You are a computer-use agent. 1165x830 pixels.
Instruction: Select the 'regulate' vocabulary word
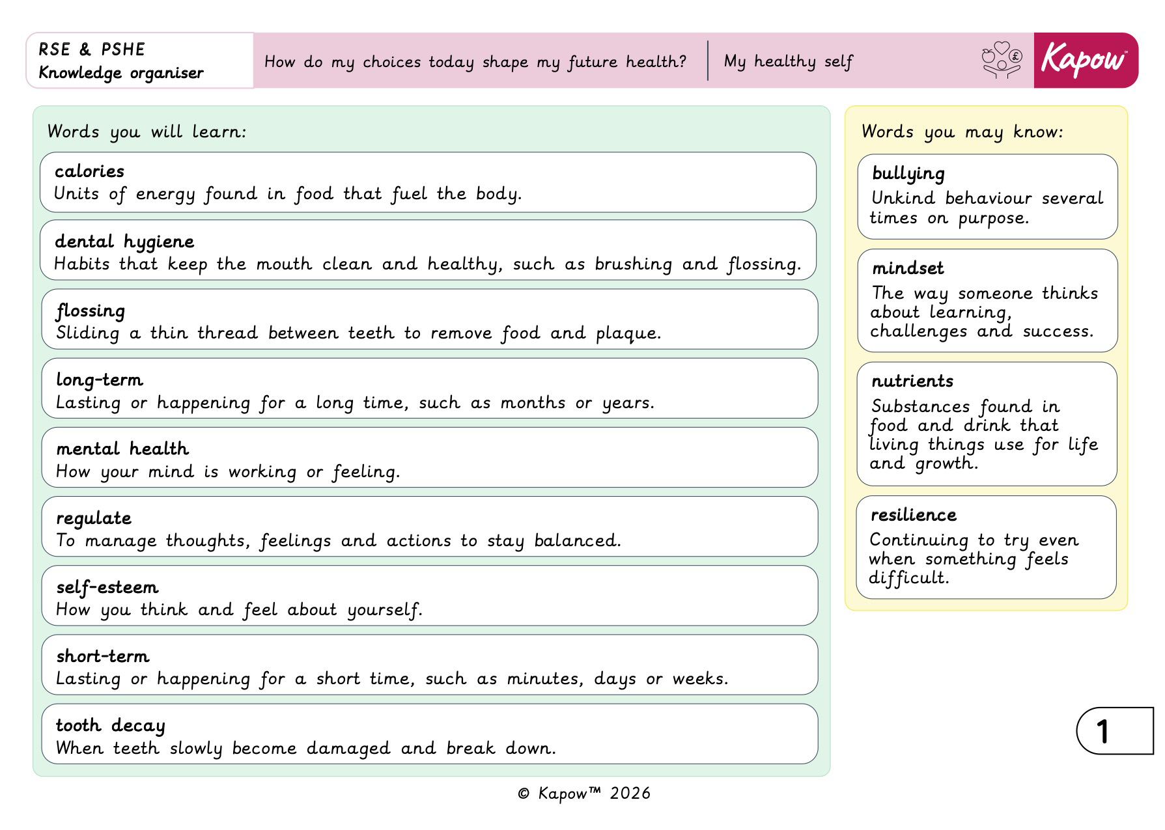click(x=94, y=519)
